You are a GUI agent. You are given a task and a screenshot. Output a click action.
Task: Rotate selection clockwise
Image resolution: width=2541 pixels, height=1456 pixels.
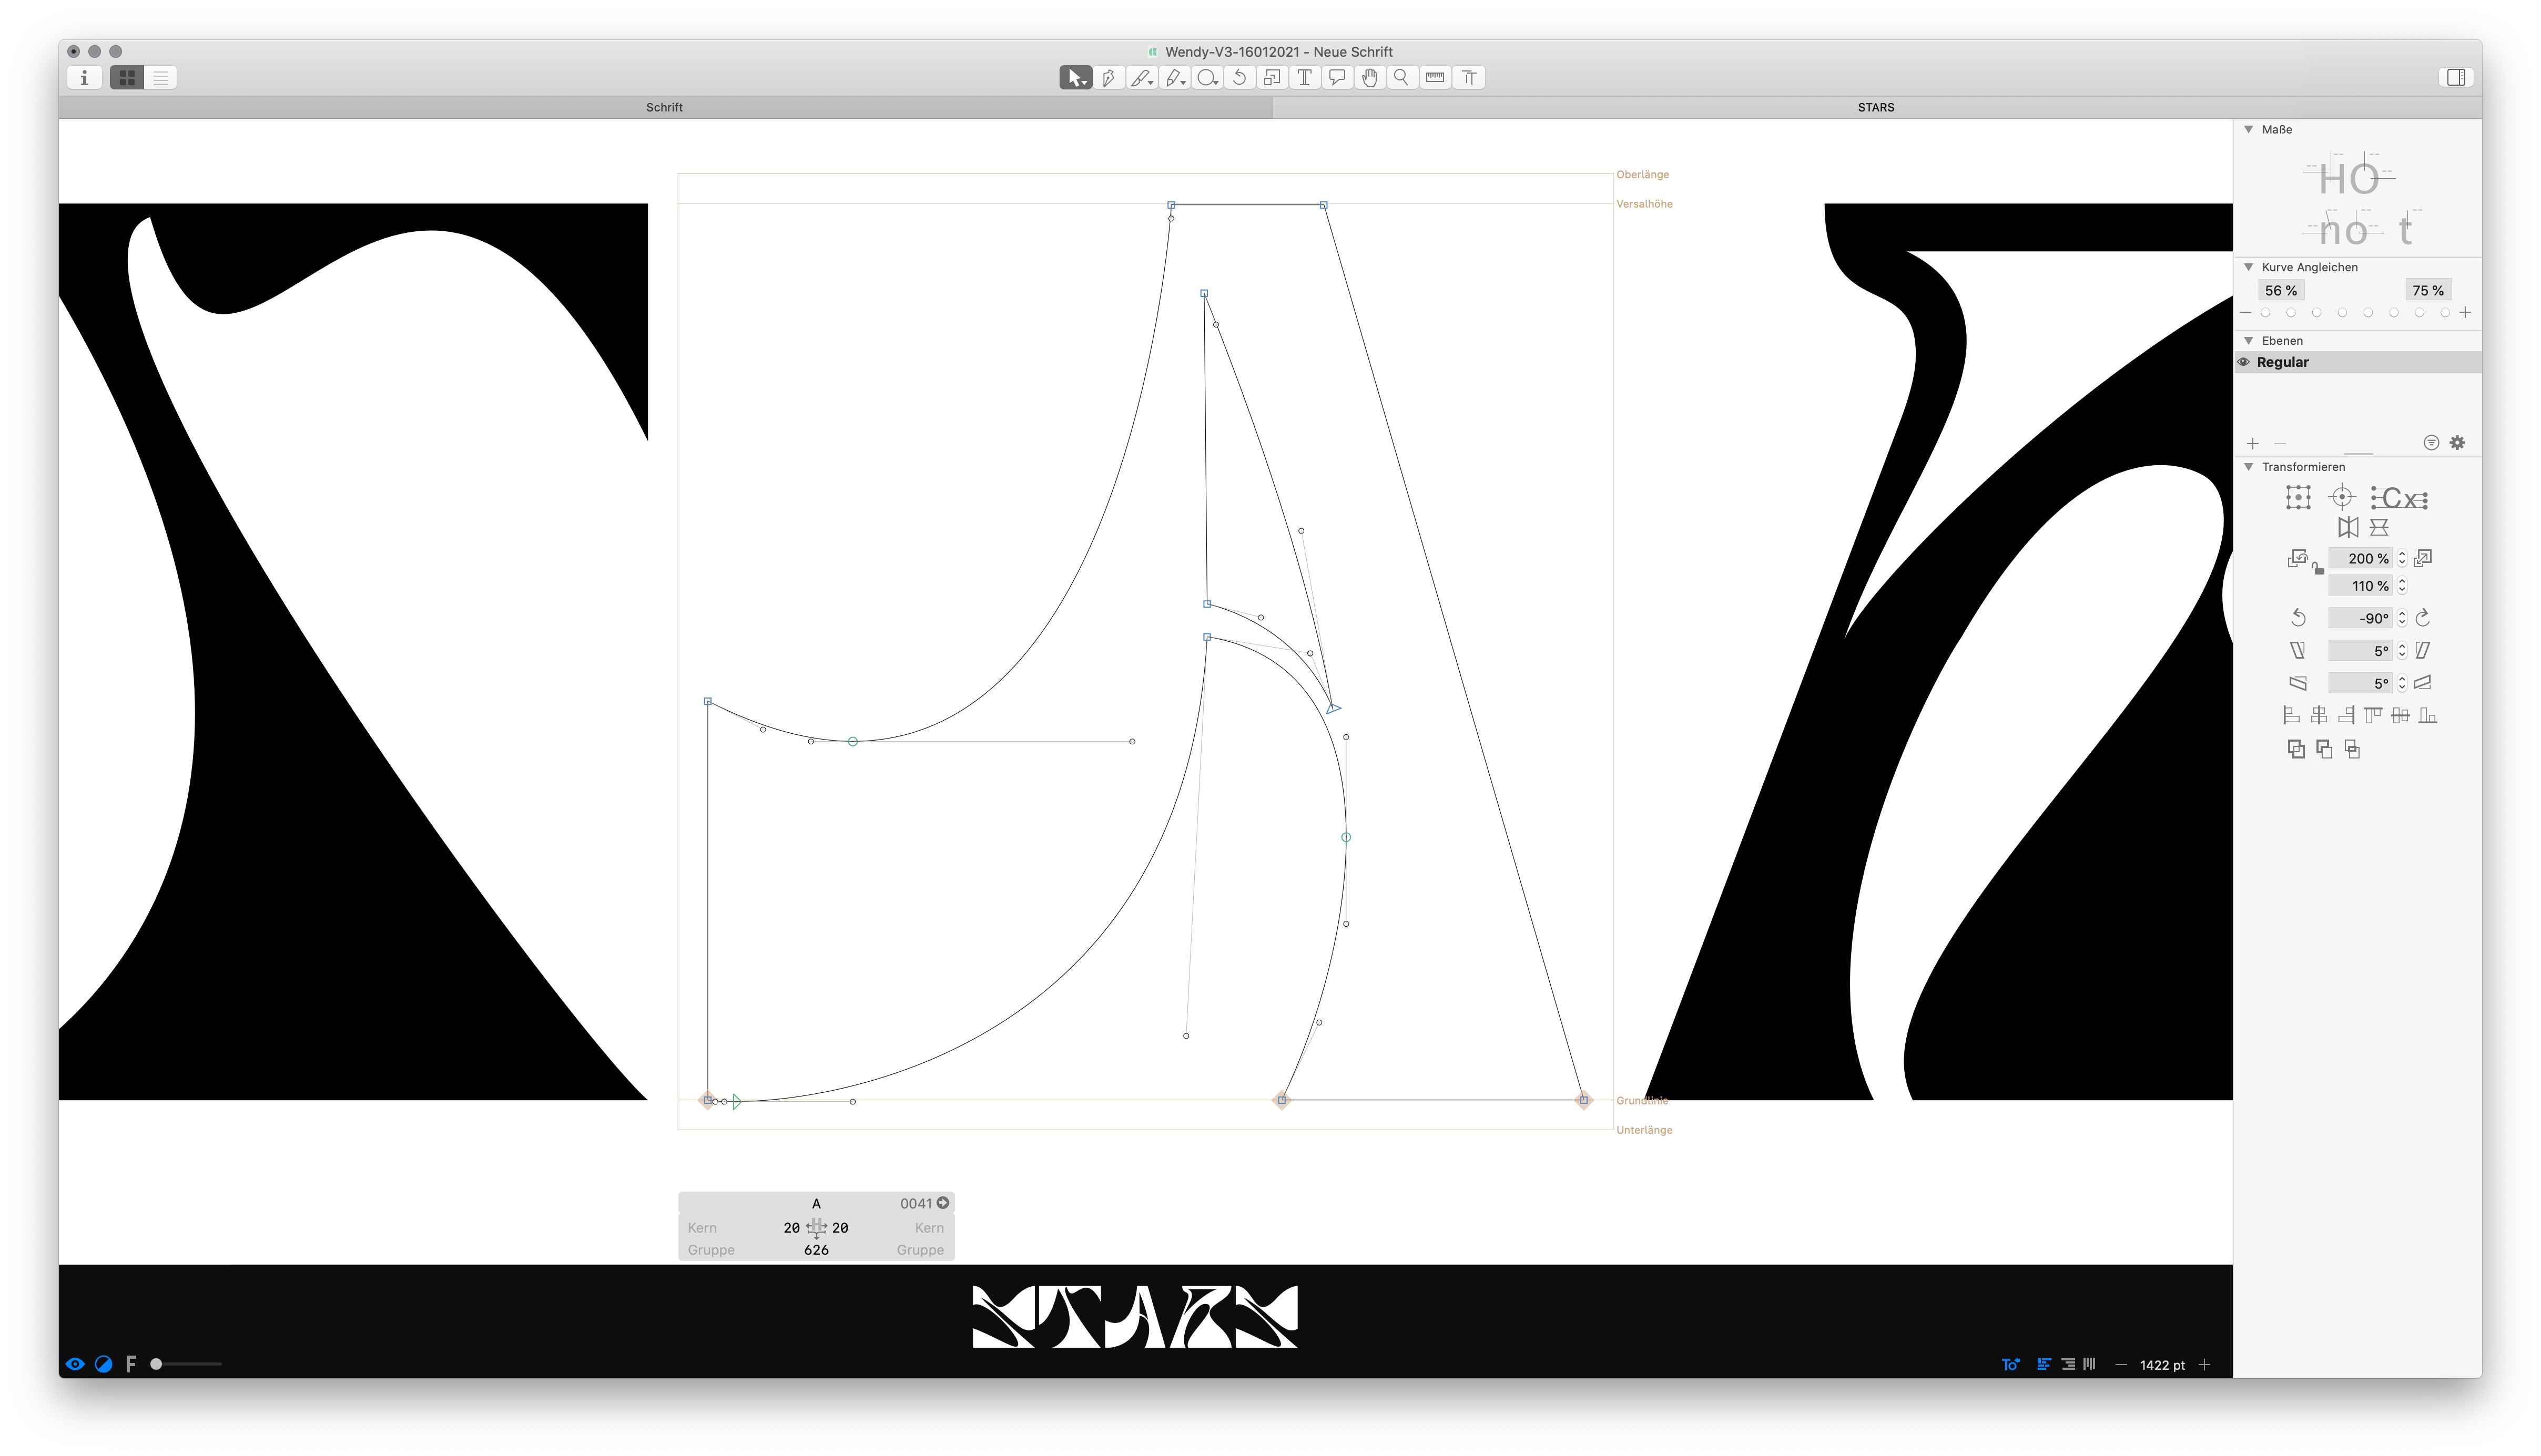pos(2422,618)
